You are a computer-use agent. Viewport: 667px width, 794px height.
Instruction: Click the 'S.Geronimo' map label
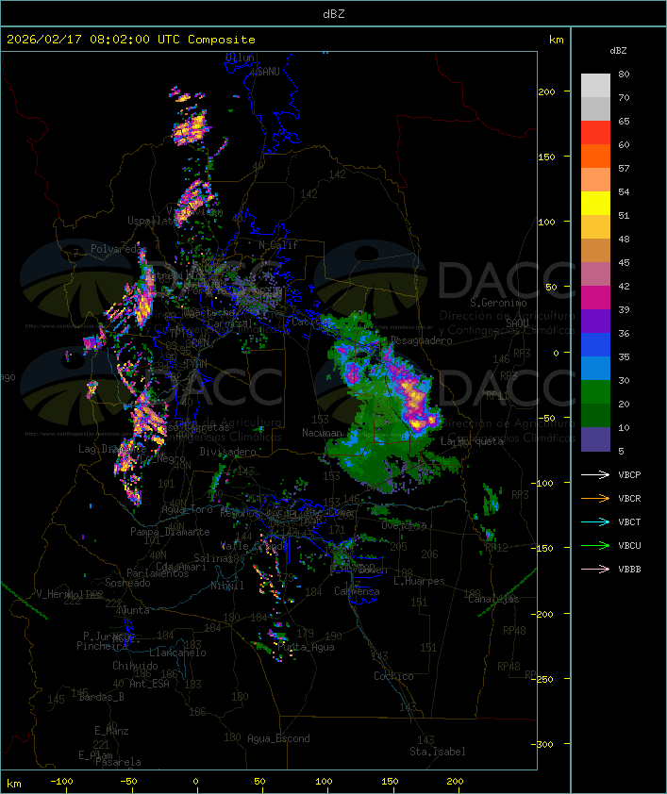[x=498, y=303]
